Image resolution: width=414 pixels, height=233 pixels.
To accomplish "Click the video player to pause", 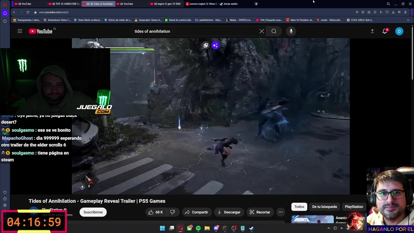I will point(211,116).
